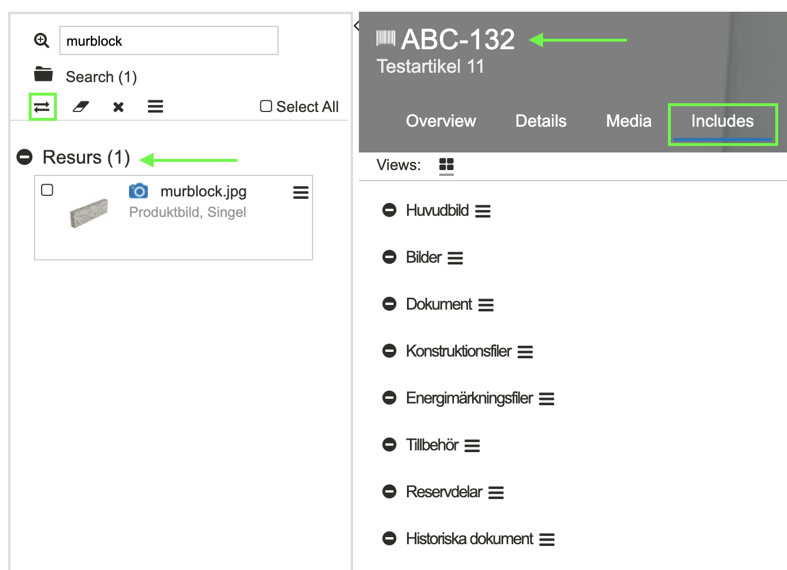Viewport: 787px width, 570px height.
Task: Click the swap arrows icon in search toolbar
Action: tap(42, 107)
